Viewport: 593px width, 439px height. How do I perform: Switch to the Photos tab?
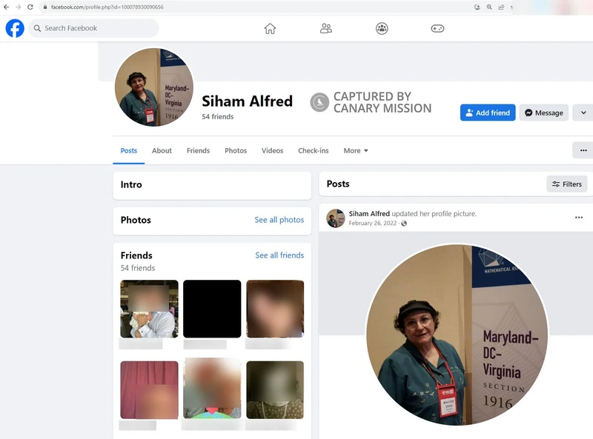236,150
